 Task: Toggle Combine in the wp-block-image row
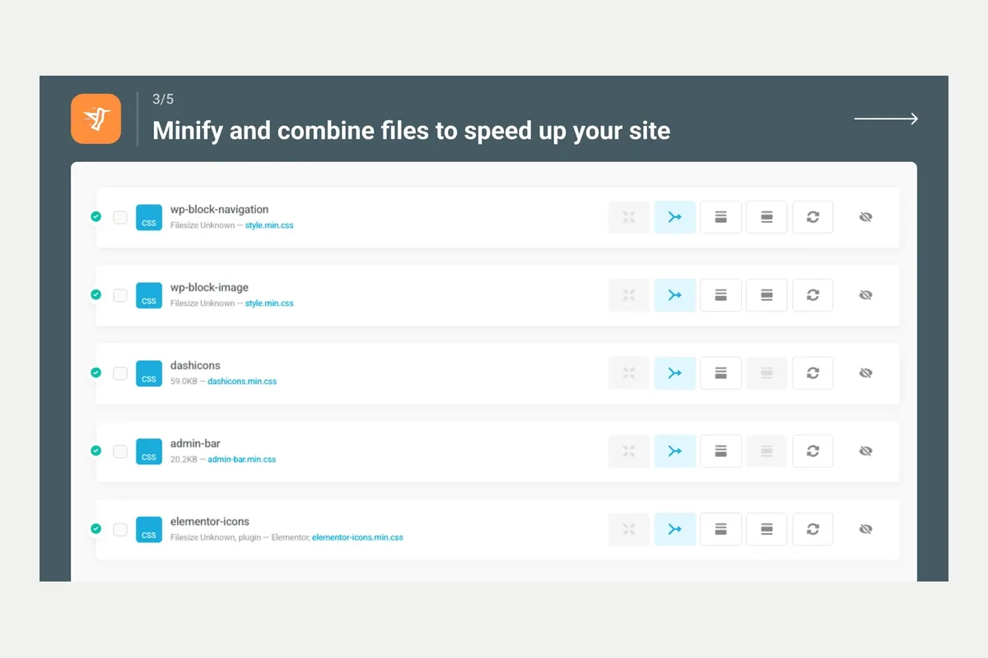(675, 295)
